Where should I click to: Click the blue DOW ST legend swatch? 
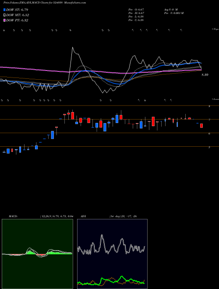[5, 10]
